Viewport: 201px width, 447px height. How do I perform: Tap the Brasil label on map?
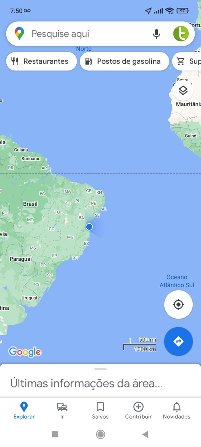point(30,204)
